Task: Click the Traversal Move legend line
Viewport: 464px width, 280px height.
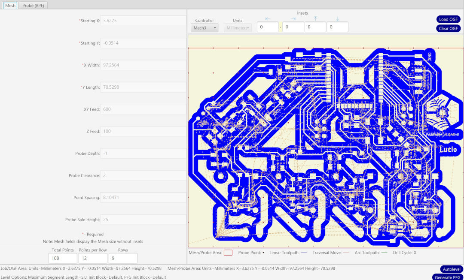Action: (346, 253)
